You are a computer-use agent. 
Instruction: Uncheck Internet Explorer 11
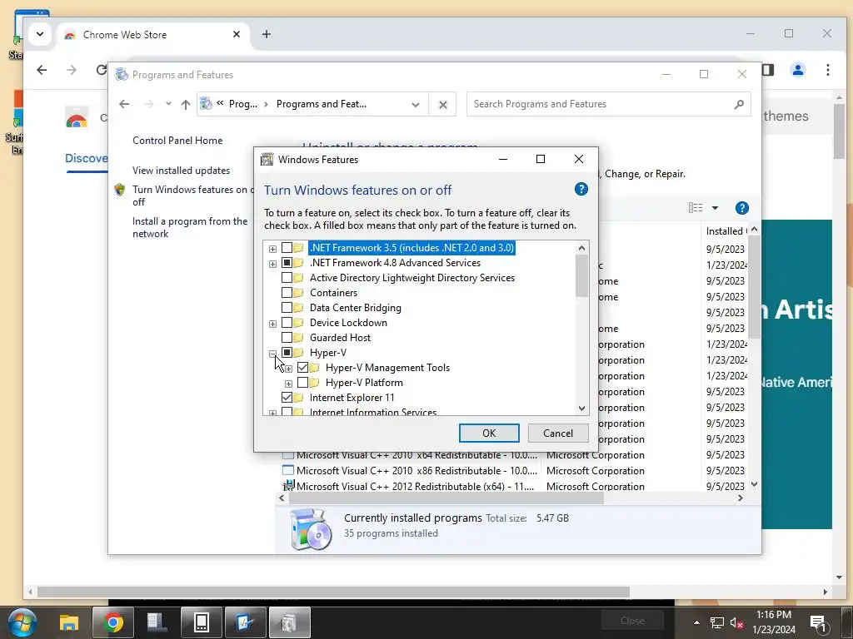tap(287, 397)
